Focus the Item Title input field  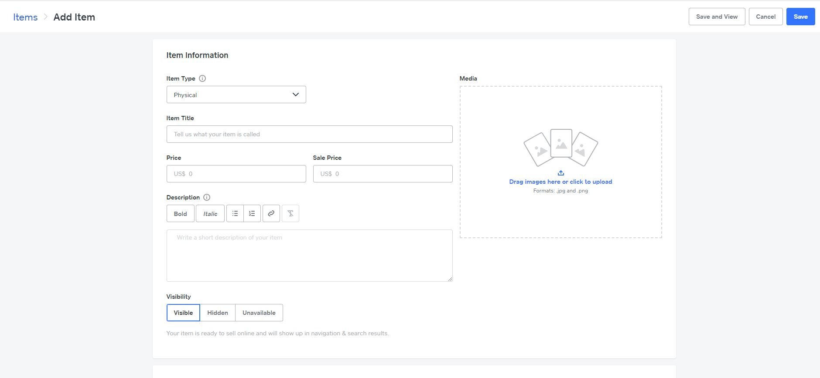(x=309, y=134)
